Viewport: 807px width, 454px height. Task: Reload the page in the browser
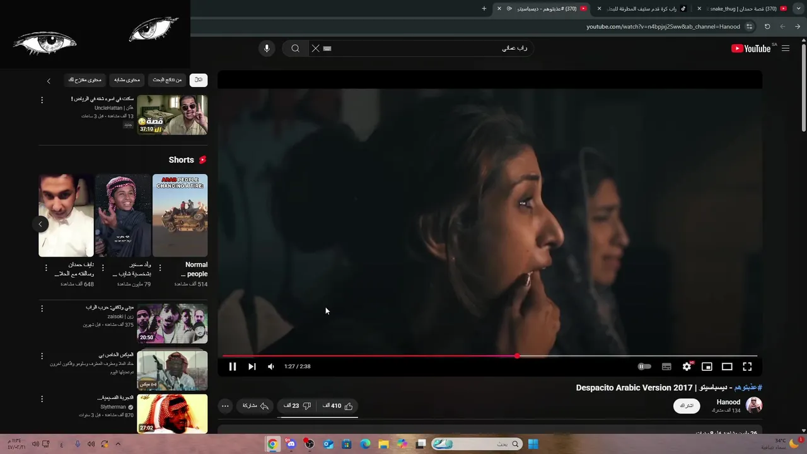click(767, 26)
